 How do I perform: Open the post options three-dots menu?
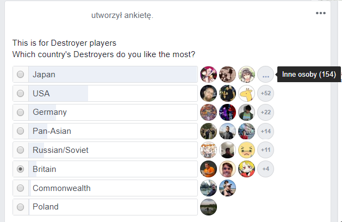[x=320, y=14]
